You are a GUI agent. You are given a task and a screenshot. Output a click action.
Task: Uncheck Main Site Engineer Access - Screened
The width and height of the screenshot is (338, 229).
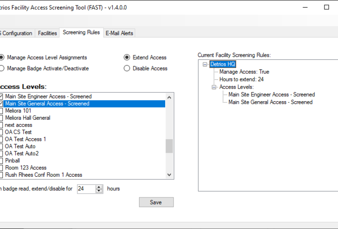(x=2, y=97)
